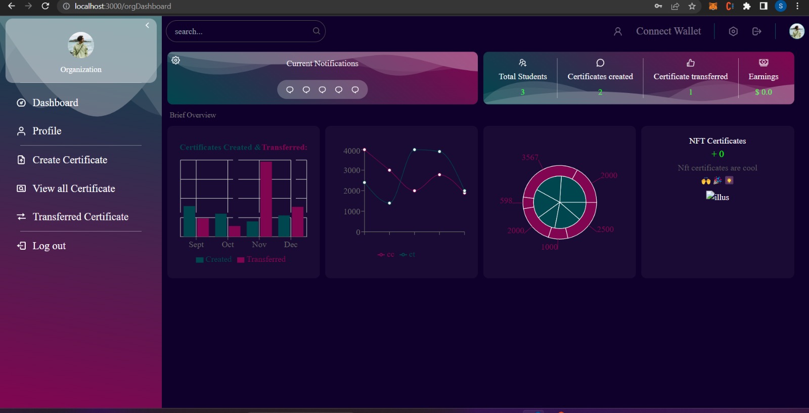The height and width of the screenshot is (413, 809).
Task: Open the MetaMask fox extension icon
Action: pos(713,6)
